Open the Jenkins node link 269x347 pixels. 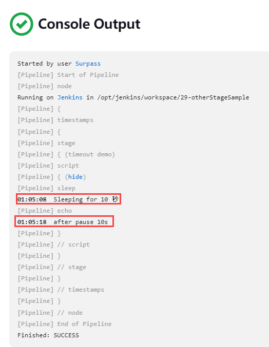70,97
